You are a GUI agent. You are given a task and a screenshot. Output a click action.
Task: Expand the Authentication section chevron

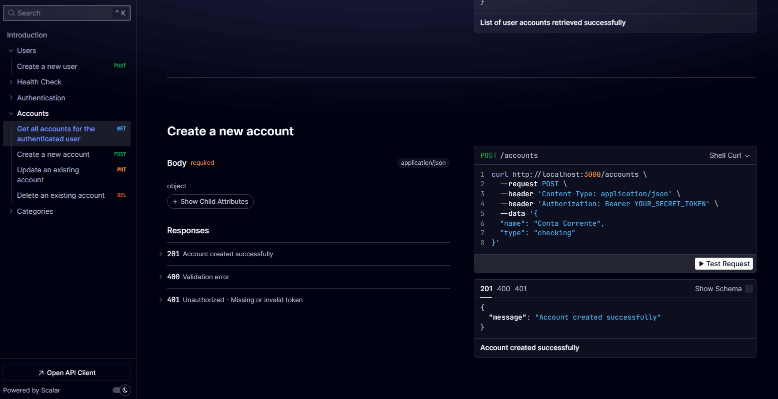11,98
